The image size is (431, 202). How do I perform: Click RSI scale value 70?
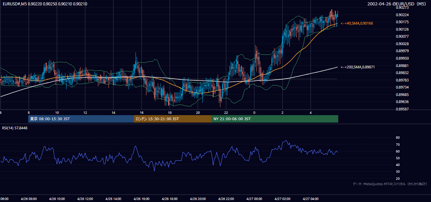click(398, 144)
